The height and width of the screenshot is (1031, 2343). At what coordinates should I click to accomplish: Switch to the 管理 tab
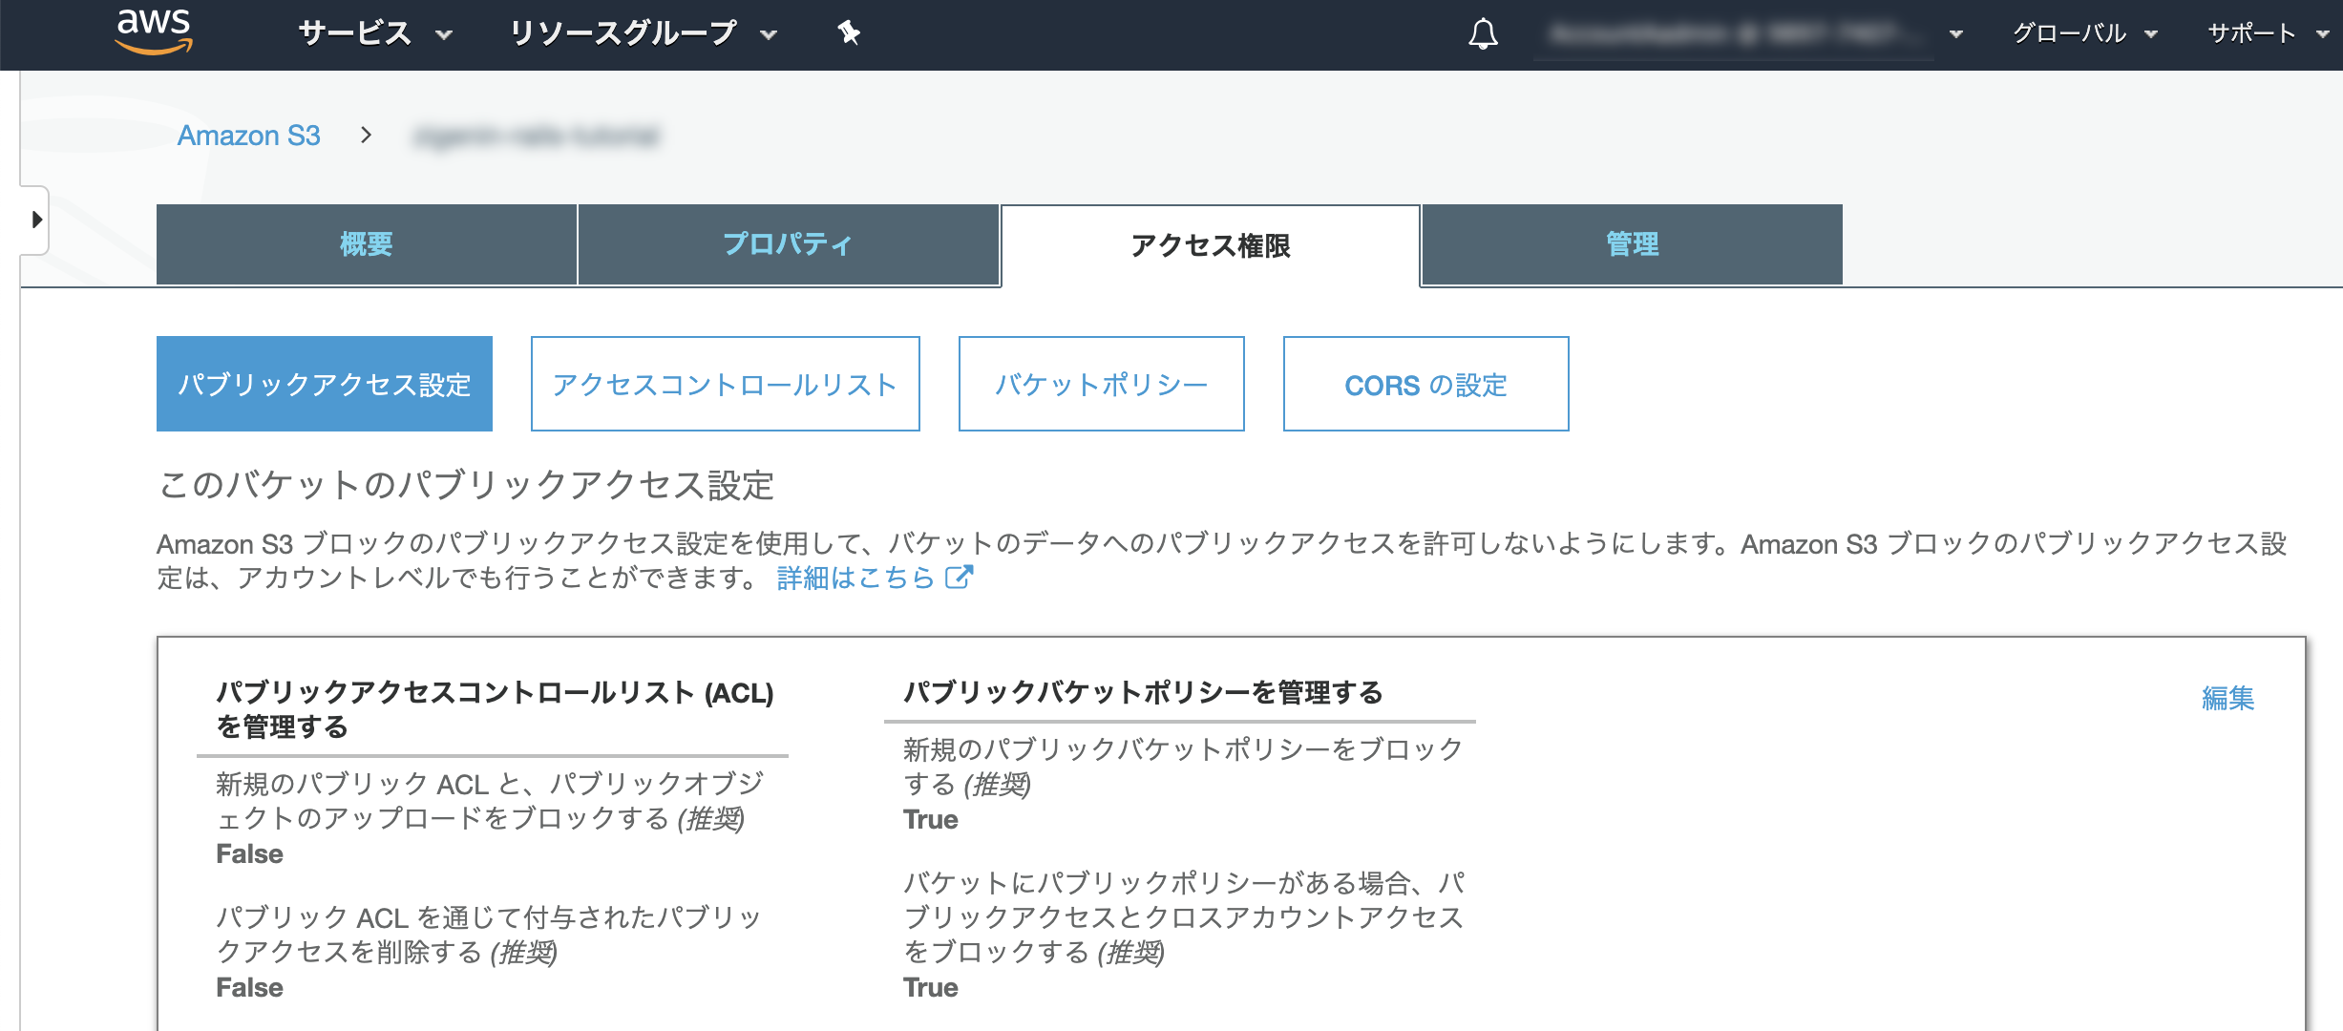(x=1631, y=244)
